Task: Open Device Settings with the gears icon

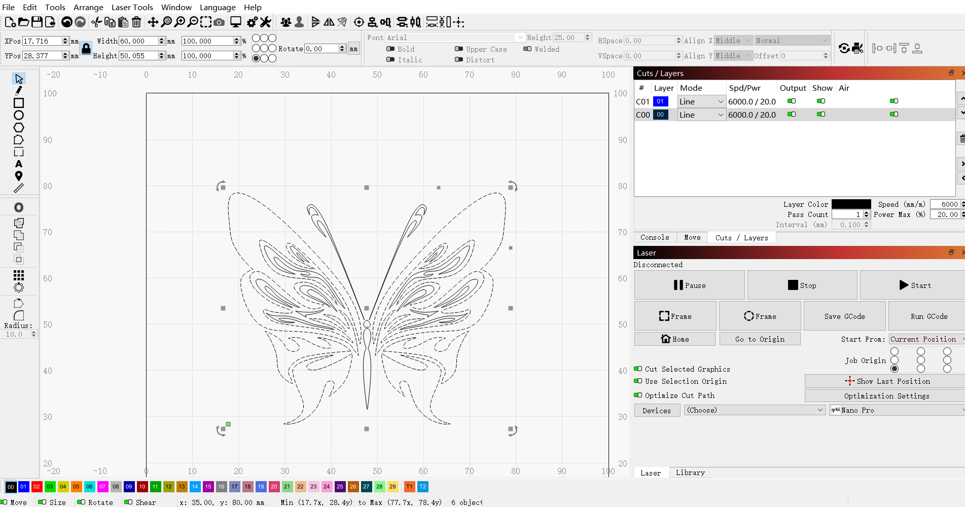Action: [252, 22]
